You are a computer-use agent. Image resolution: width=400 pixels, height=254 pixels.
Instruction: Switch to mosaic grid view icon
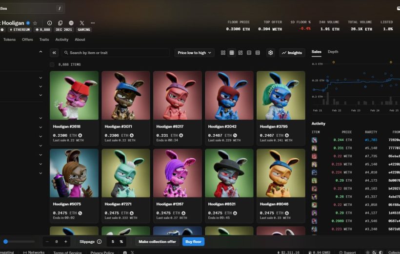(240, 53)
